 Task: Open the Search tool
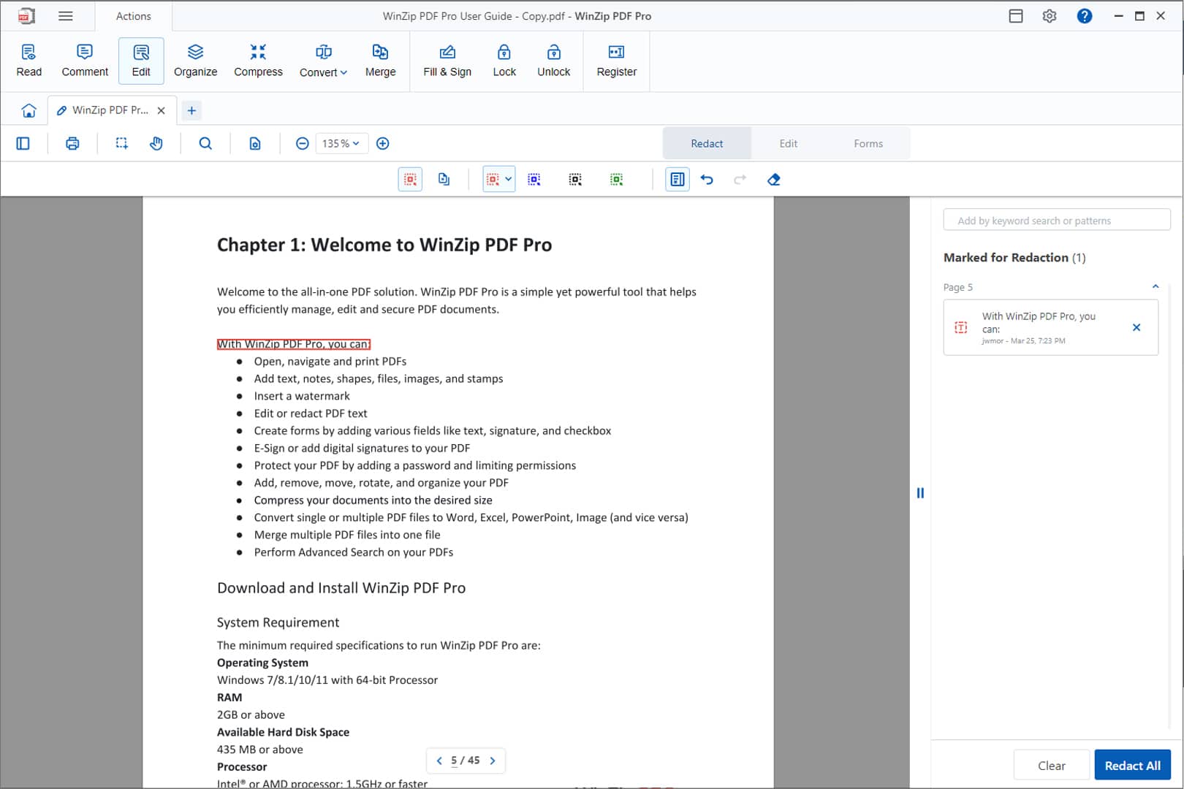pos(205,143)
